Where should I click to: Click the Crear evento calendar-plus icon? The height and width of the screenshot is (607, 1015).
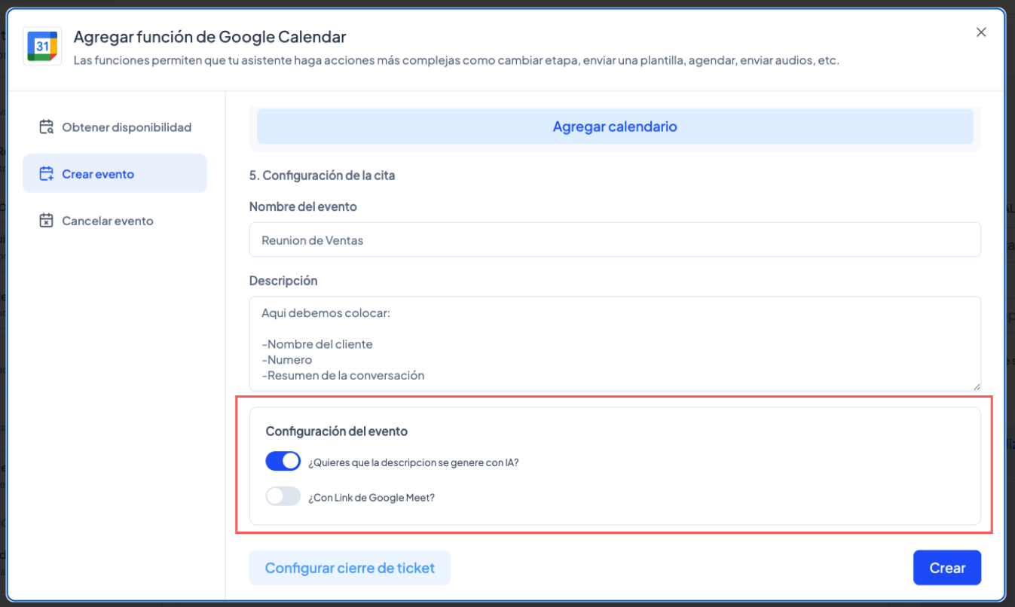47,174
